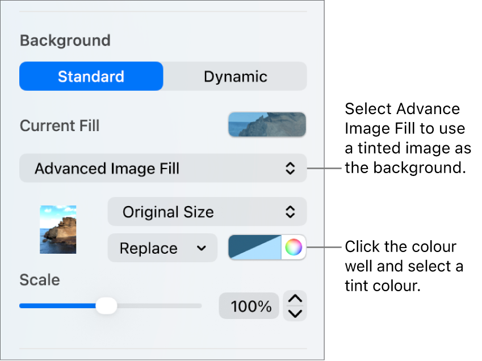
Task: Increase scale with the up stepper arrow
Action: pyautogui.click(x=295, y=299)
